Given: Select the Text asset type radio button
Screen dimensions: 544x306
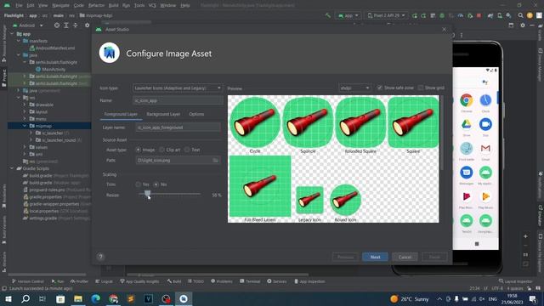Looking at the screenshot, I should (x=187, y=150).
